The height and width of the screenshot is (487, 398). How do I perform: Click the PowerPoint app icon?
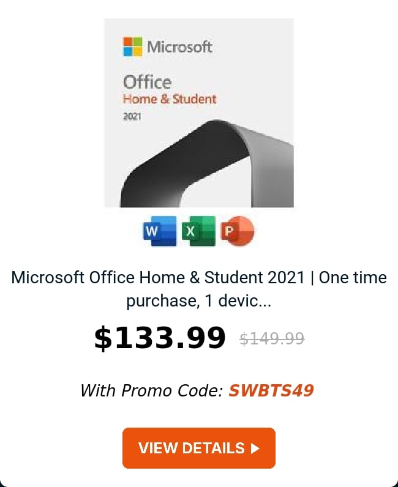click(x=237, y=231)
